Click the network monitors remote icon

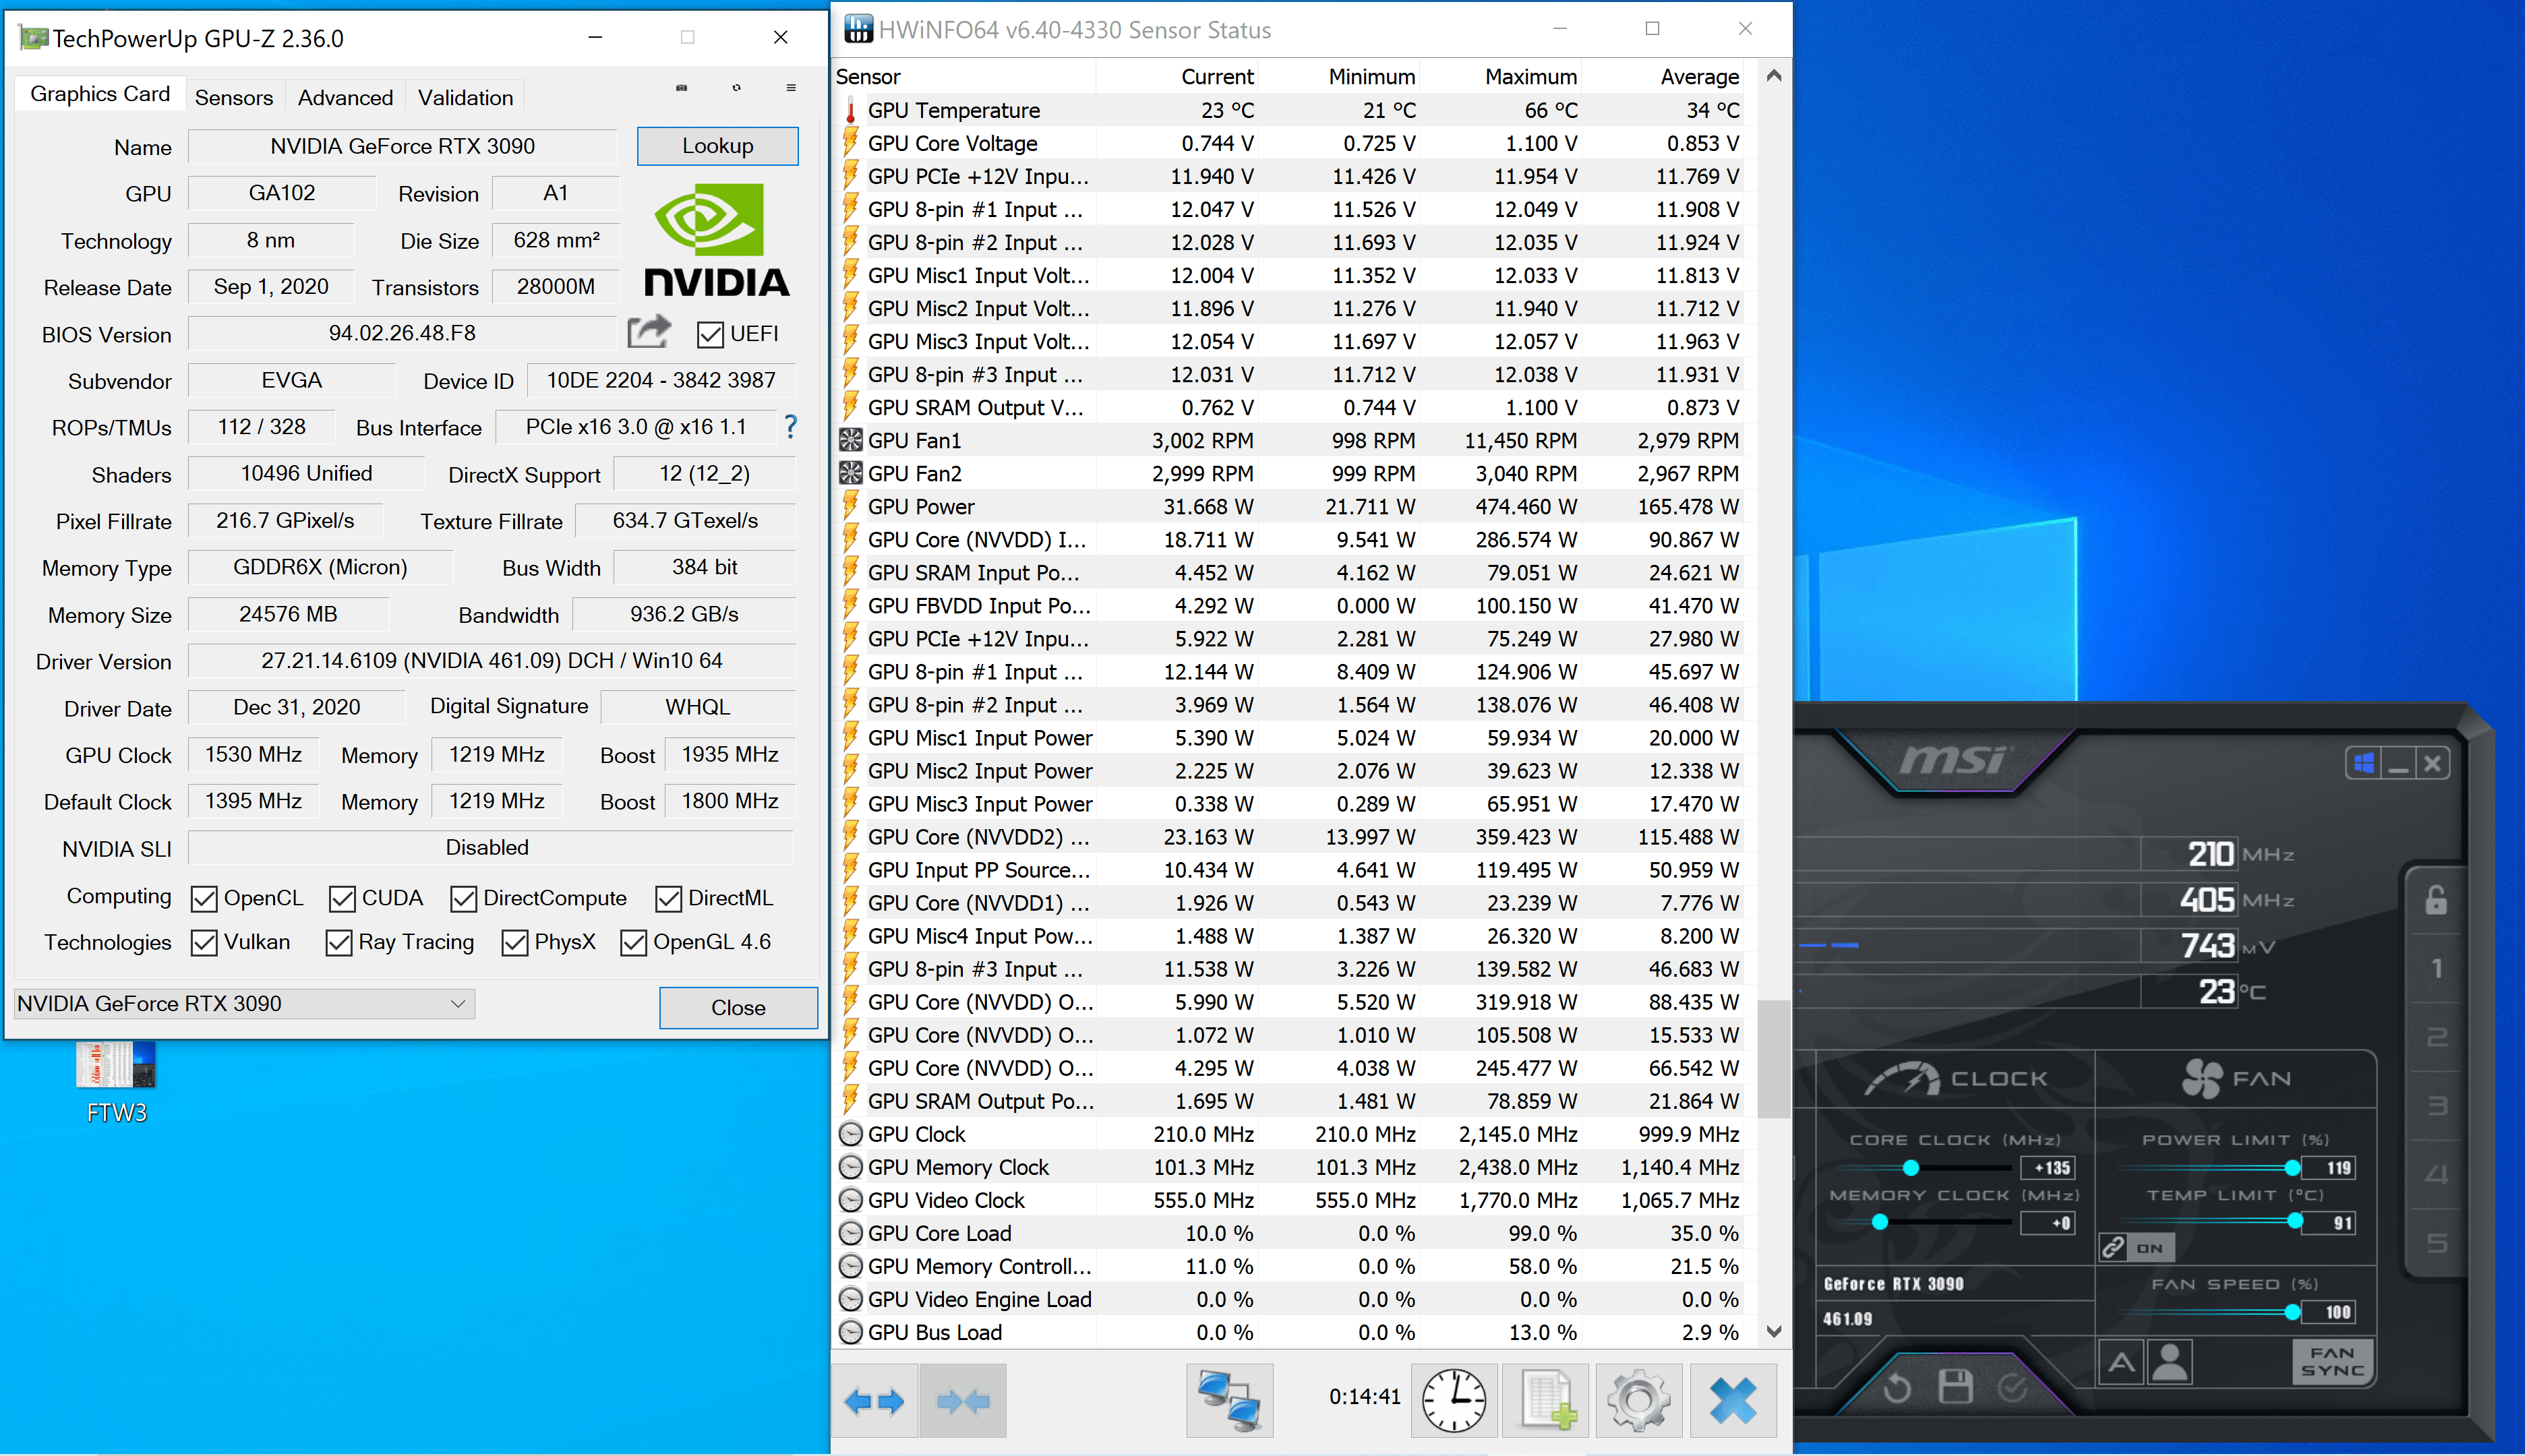pyautogui.click(x=1229, y=1401)
